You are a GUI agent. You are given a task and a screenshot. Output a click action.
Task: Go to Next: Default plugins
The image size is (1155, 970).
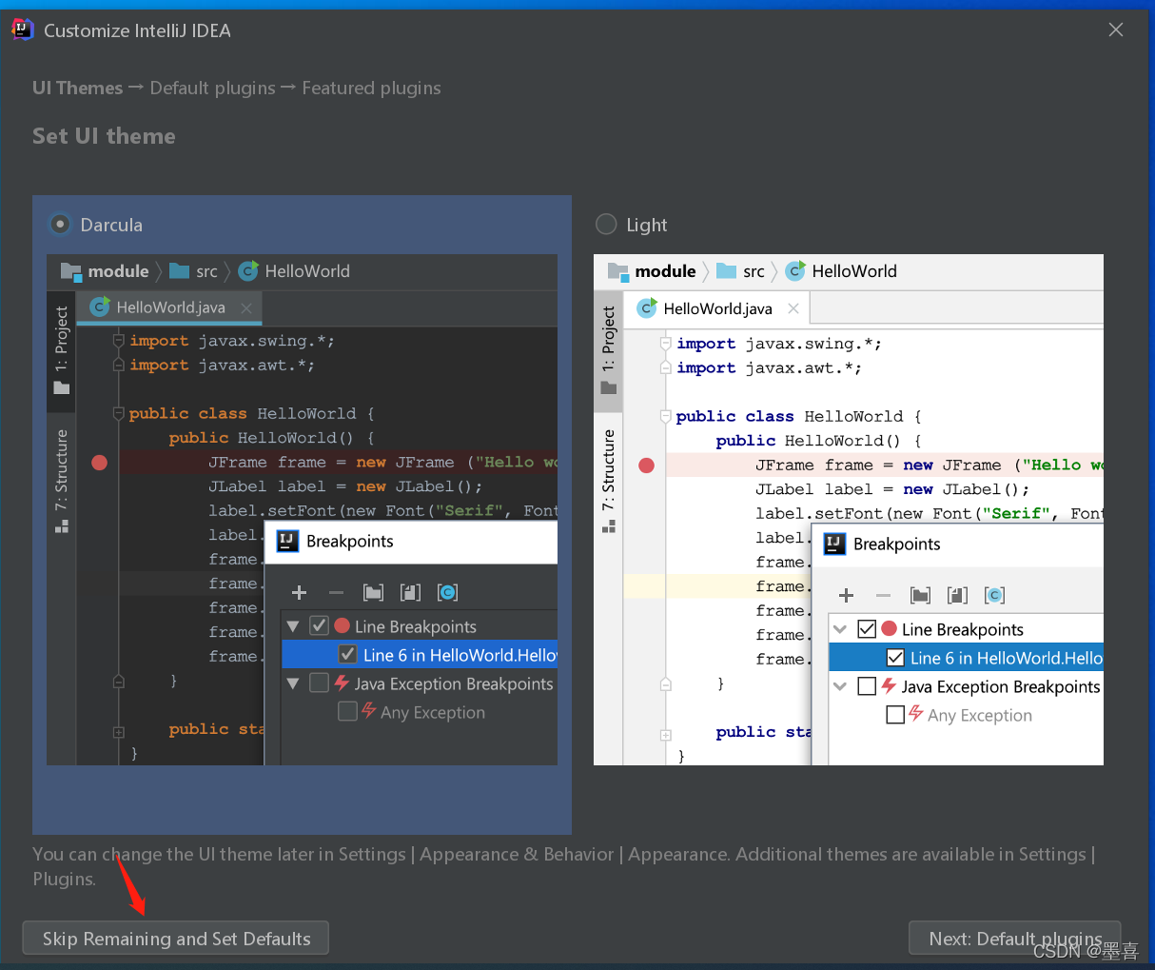[x=1015, y=939]
